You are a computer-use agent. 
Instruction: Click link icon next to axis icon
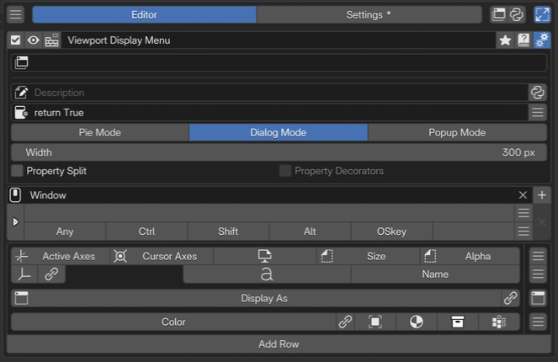coord(51,274)
